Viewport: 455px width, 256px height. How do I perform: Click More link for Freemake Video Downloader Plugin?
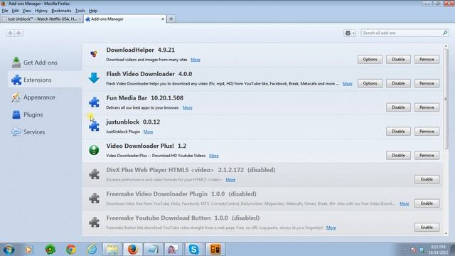pos(405,204)
